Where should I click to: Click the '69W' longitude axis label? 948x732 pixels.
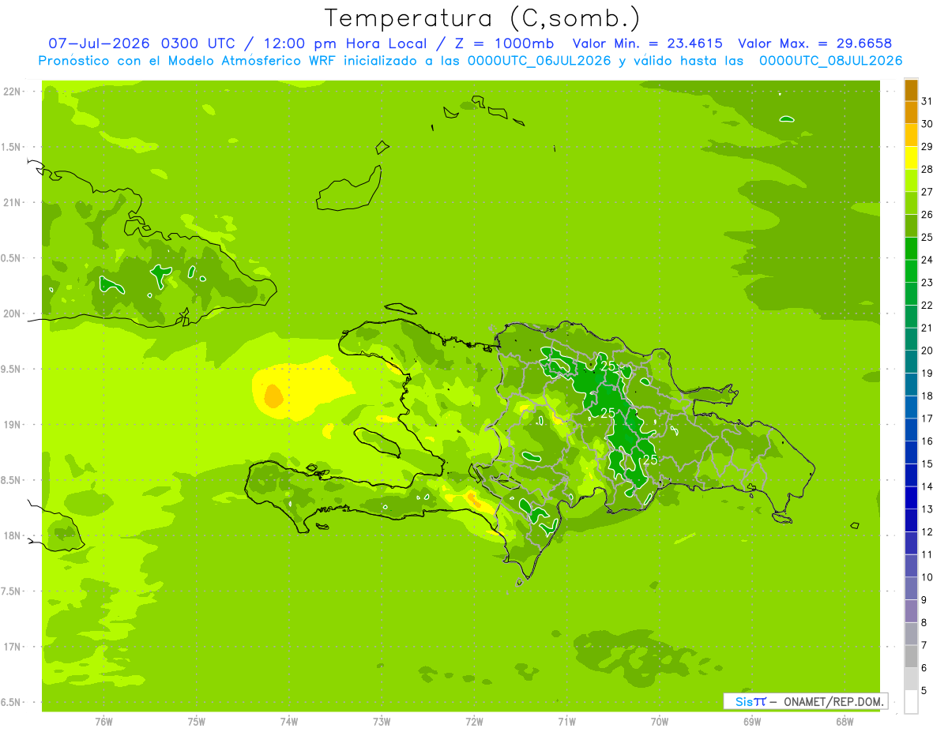[752, 722]
